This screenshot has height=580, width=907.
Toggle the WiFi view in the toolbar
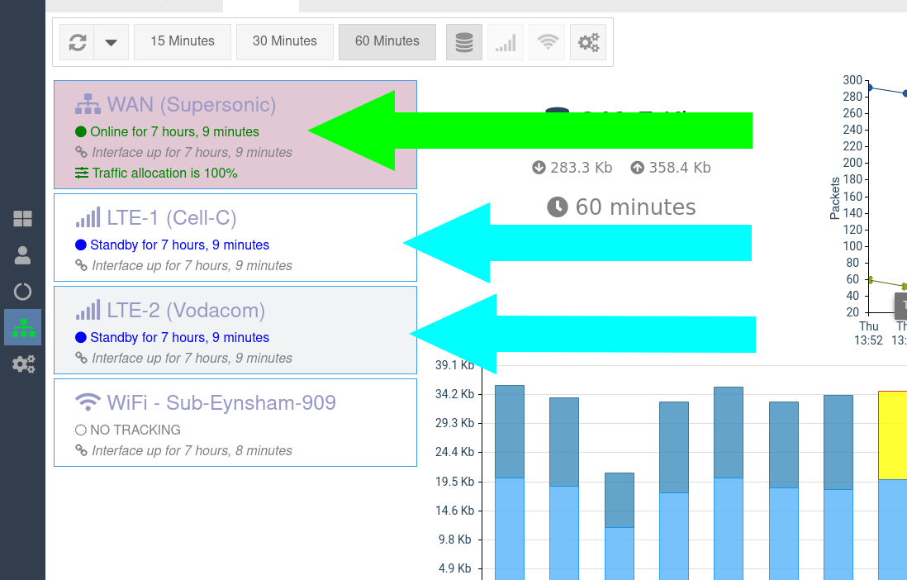tap(547, 42)
